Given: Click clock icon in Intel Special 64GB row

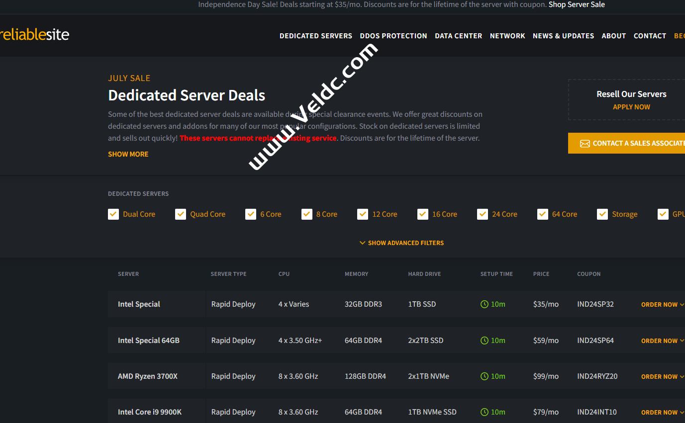Looking at the screenshot, I should [x=485, y=340].
